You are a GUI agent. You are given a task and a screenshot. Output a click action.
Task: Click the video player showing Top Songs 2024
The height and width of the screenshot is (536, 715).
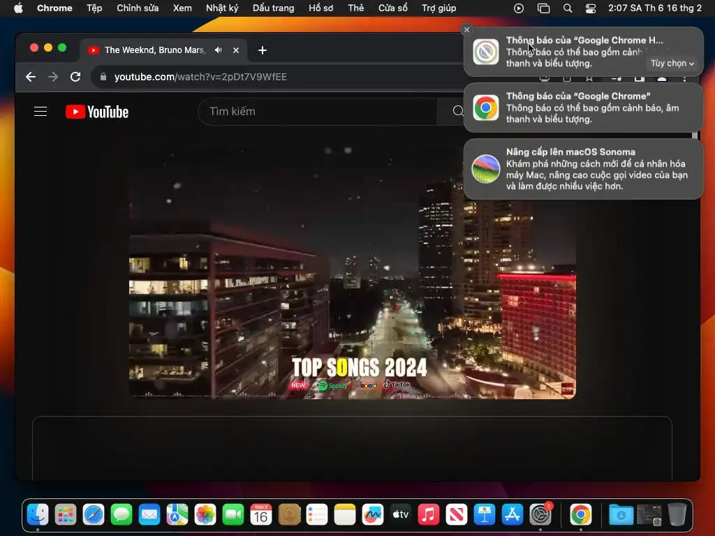[353, 274]
